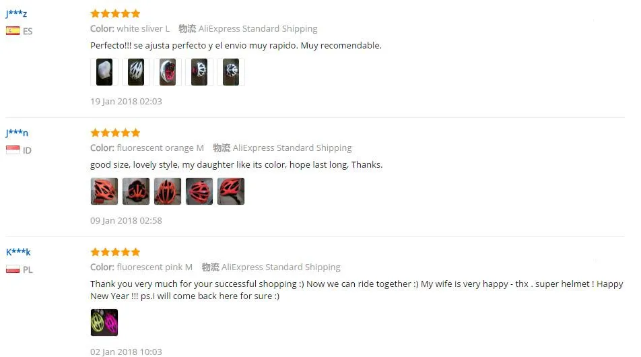Open first orange helmet photo by J***n
The width and height of the screenshot is (641, 357).
pos(104,191)
